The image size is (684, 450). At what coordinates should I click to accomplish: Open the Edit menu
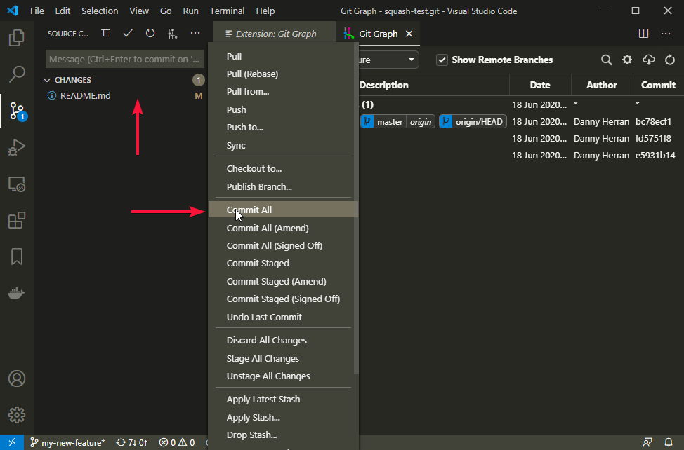[x=63, y=11]
